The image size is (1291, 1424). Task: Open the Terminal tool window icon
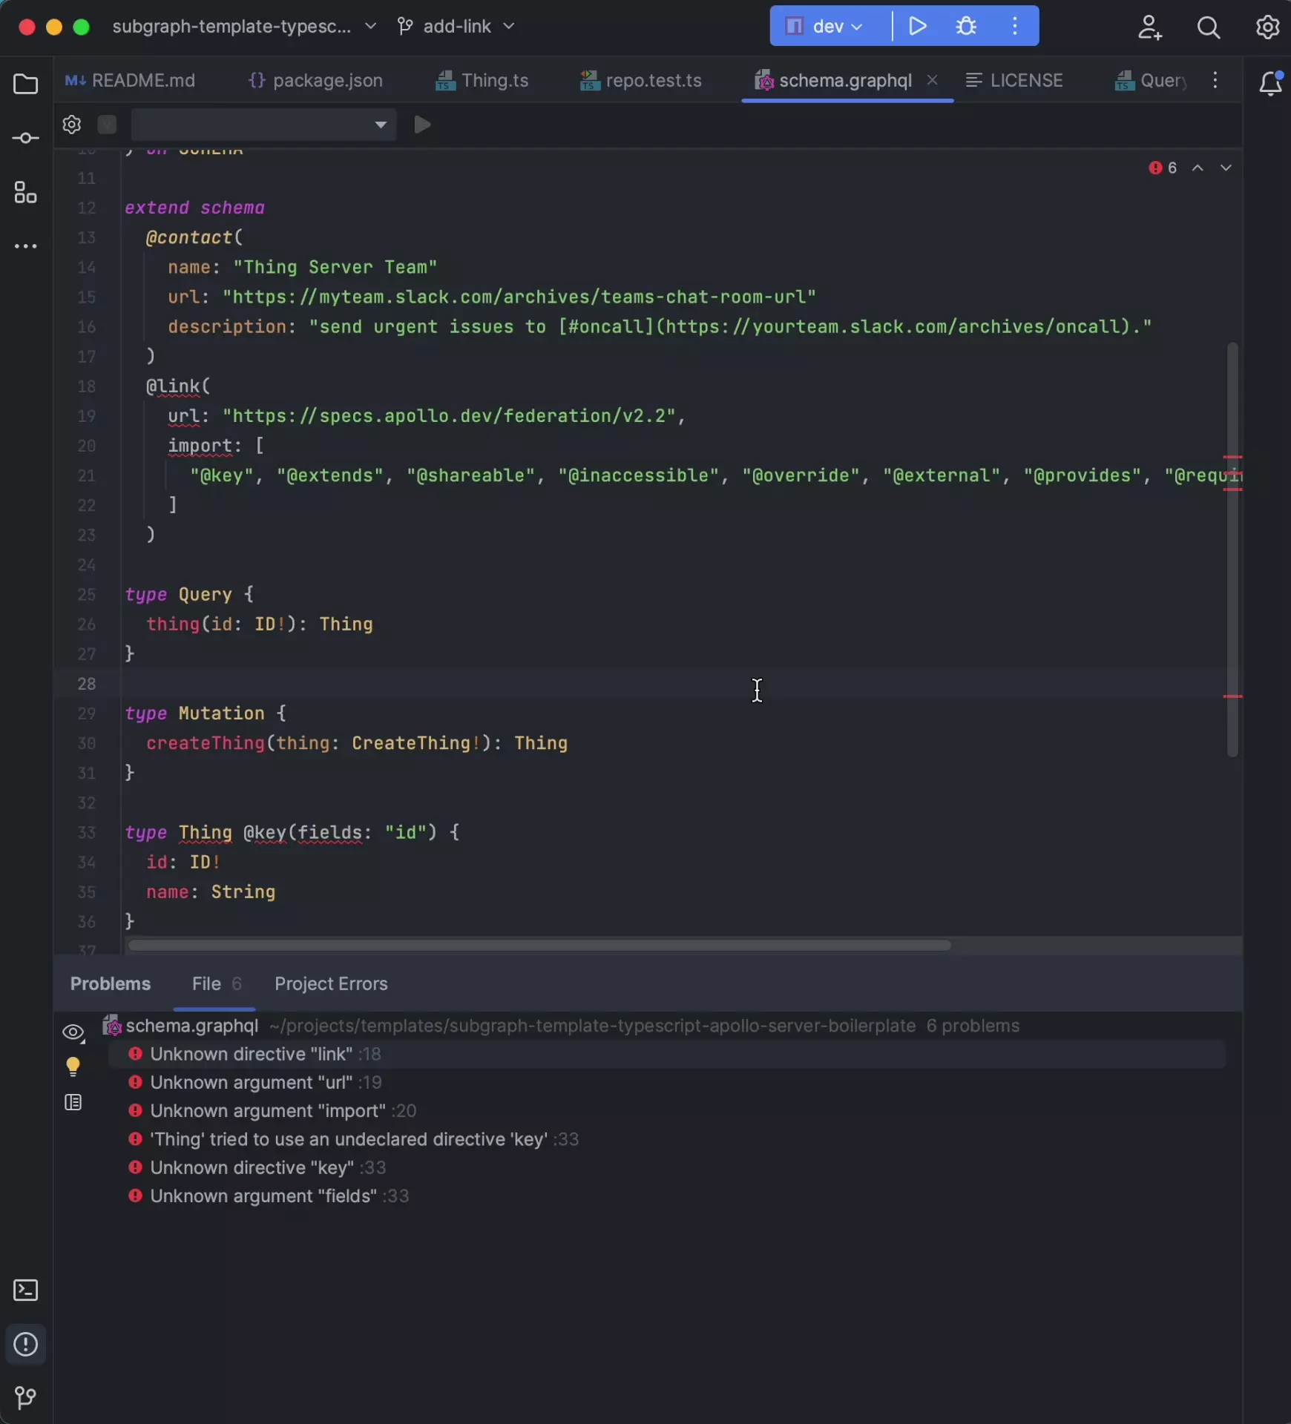tap(26, 1290)
